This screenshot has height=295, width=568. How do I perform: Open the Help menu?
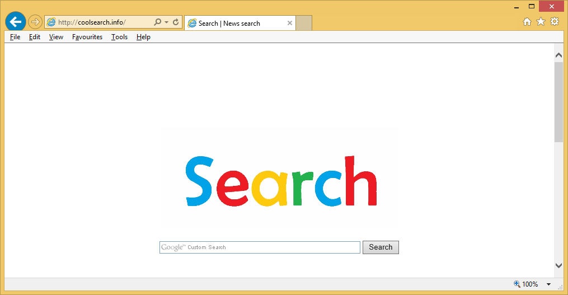pyautogui.click(x=143, y=37)
